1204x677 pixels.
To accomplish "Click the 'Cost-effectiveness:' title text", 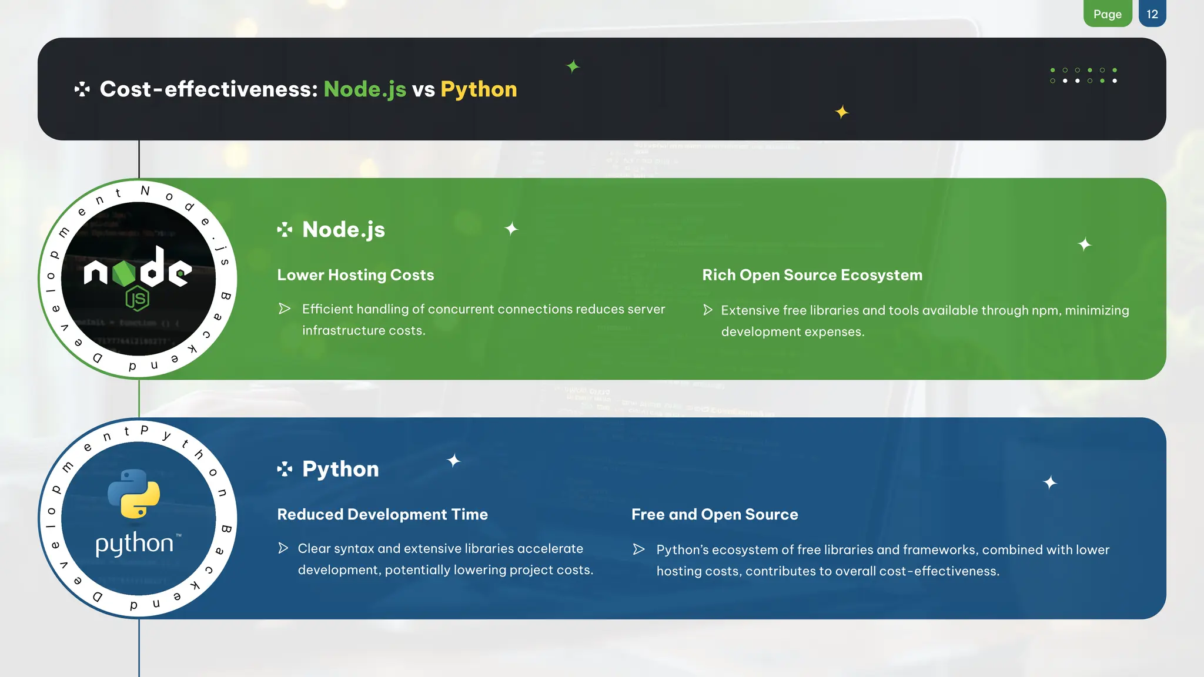I will [209, 89].
